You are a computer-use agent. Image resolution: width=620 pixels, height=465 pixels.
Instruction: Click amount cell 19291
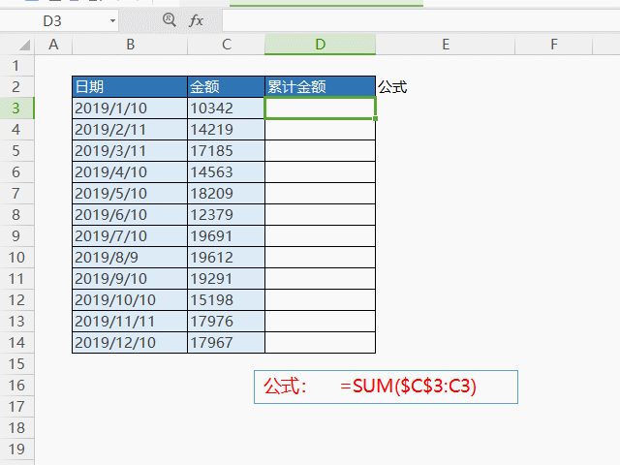click(x=226, y=279)
